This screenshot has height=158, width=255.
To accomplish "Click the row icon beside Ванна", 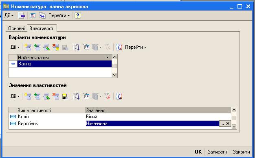I will [x=13, y=64].
